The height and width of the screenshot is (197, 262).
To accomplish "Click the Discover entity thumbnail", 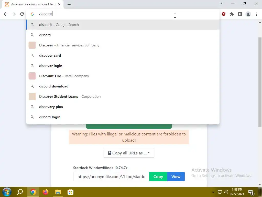I will (x=32, y=45).
